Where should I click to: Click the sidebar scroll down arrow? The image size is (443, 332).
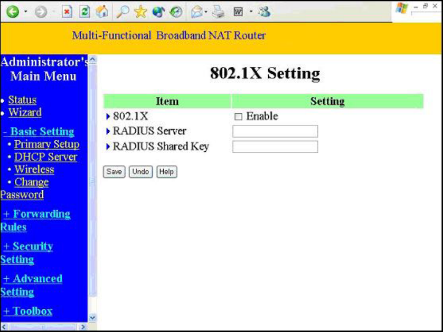point(92,318)
